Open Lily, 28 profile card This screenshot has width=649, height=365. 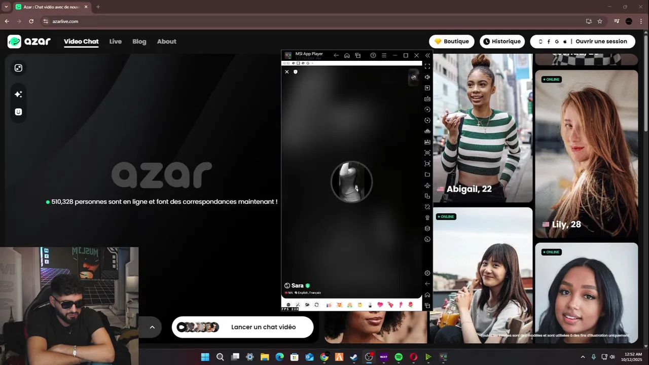pos(586,154)
